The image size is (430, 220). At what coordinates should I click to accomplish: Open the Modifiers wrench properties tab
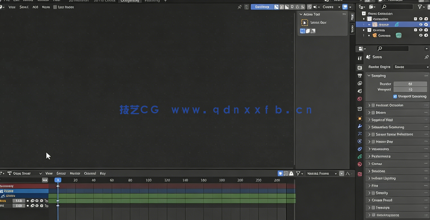coord(360,126)
